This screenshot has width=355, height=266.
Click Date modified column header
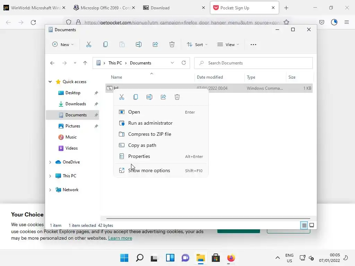[219, 77]
